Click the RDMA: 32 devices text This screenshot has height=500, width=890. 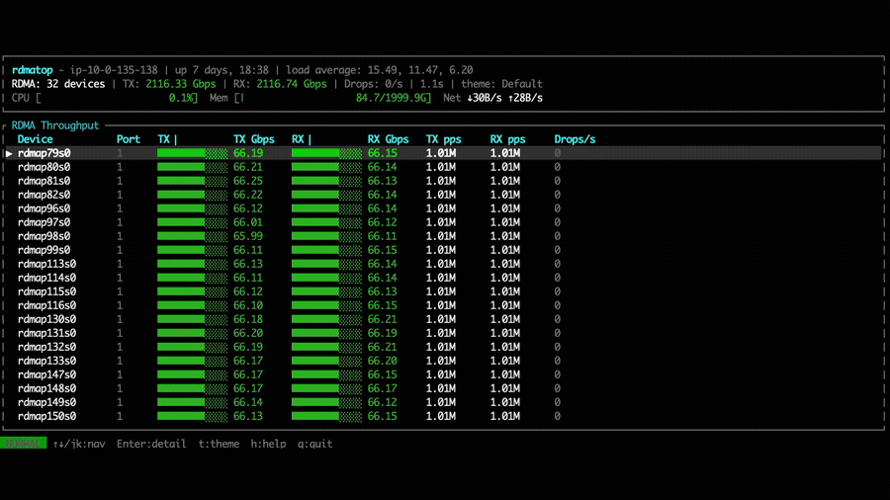coord(58,84)
